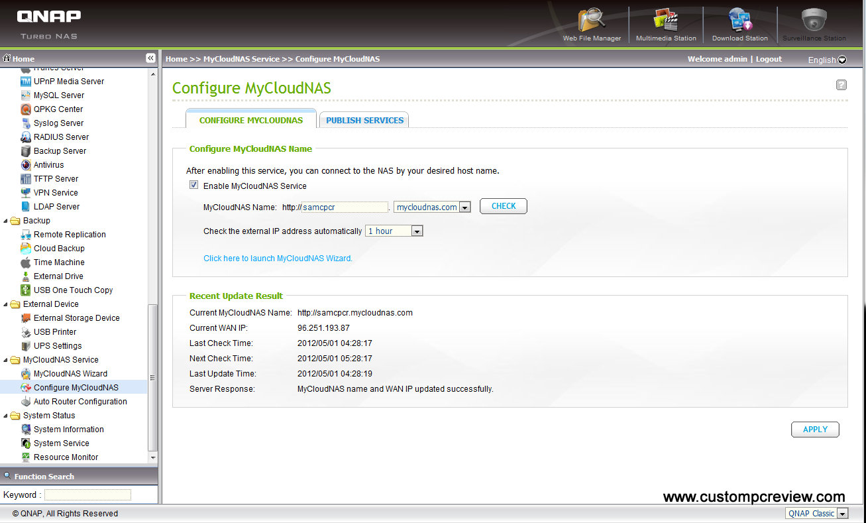Click the Backup Server icon
The image size is (866, 523).
26,151
